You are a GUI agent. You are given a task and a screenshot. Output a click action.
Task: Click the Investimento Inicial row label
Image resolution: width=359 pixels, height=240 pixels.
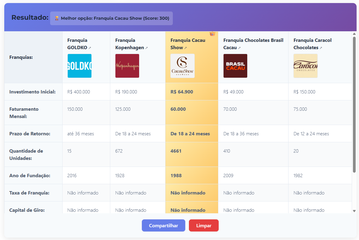(32, 92)
